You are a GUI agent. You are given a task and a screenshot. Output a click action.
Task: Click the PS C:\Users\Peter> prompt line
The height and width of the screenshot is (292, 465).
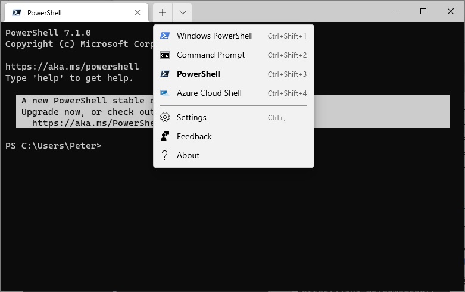click(54, 146)
